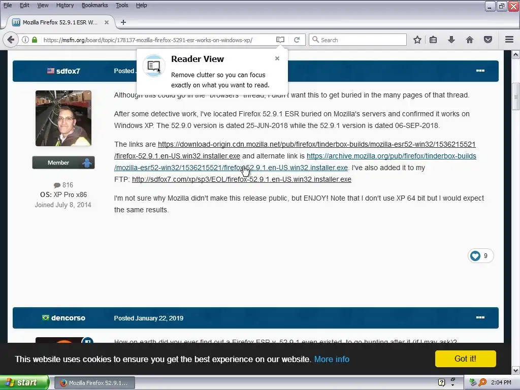Viewport: 520px width, 390px height.
Task: Bookmark this page with the star icon
Action: click(417, 40)
